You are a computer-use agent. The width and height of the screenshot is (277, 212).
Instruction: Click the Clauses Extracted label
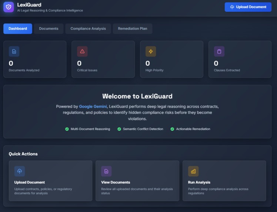tap(227, 70)
